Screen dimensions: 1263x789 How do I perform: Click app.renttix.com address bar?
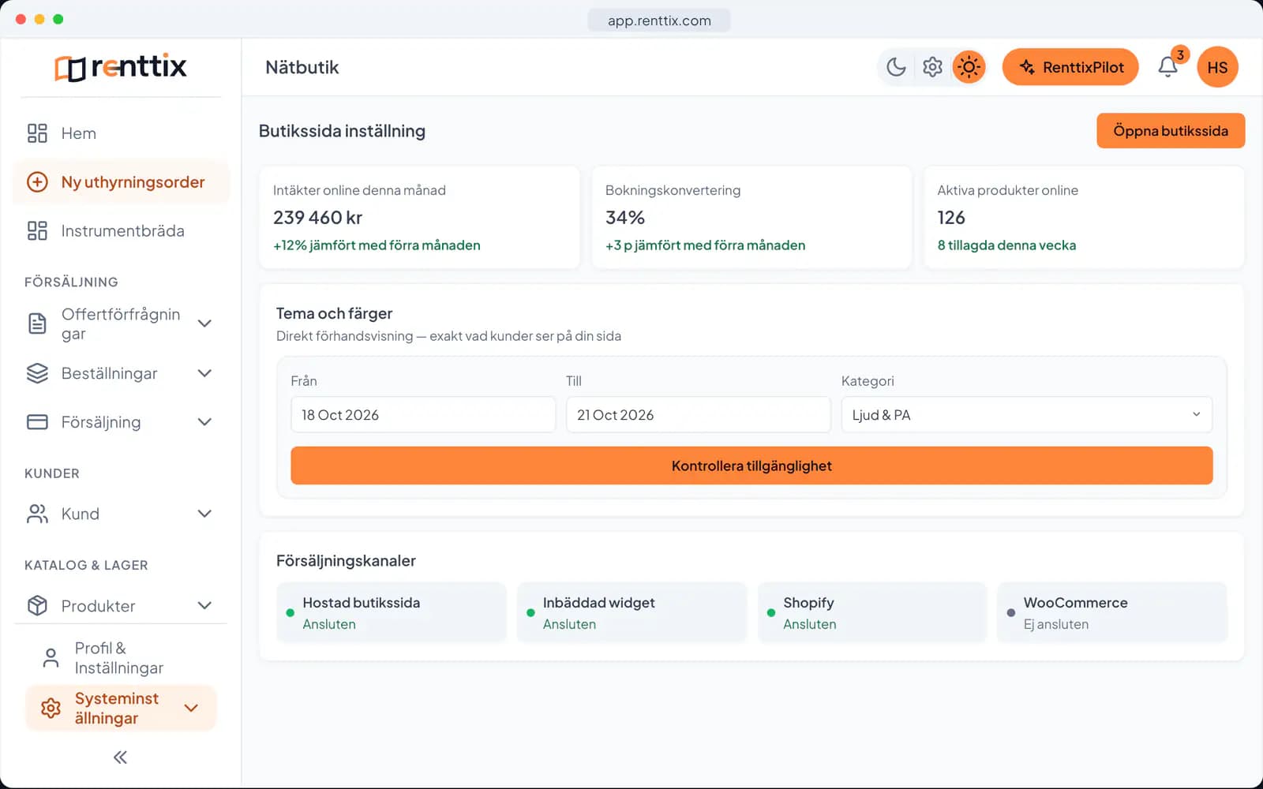pos(659,21)
